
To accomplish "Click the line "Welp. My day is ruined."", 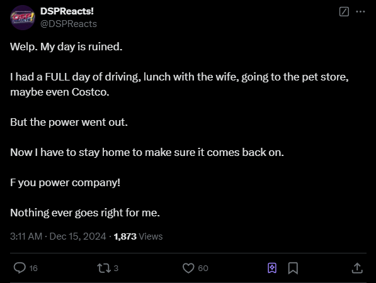I will click(x=66, y=47).
